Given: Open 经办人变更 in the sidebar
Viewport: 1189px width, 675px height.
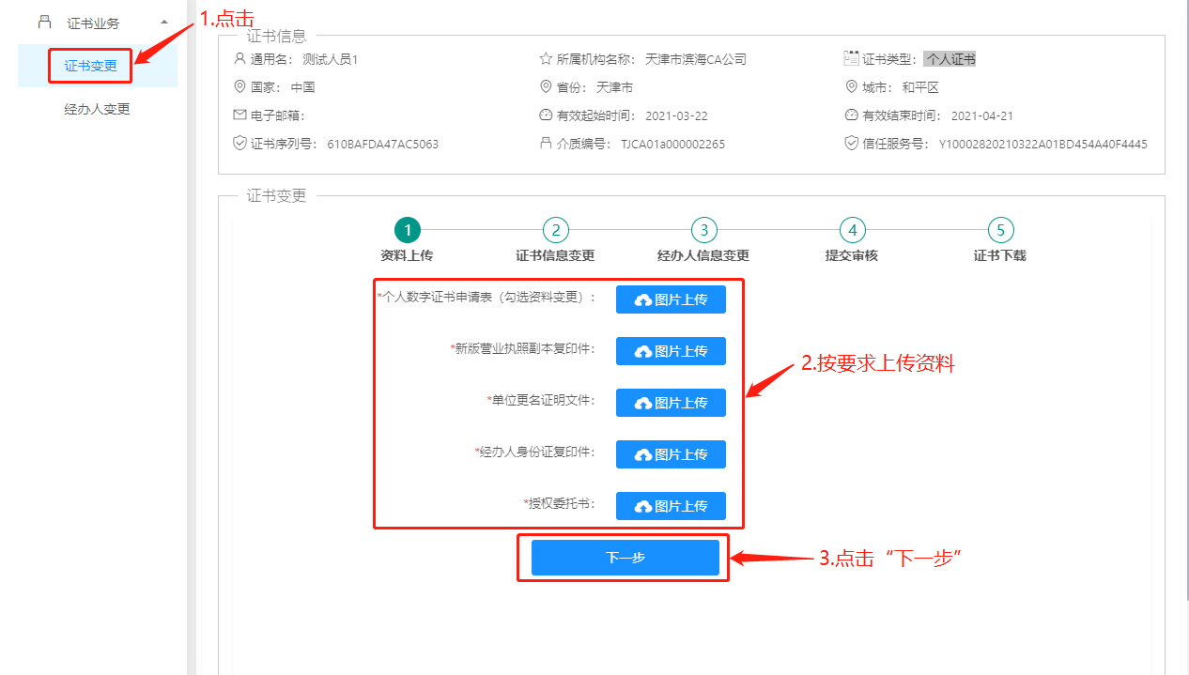Looking at the screenshot, I should 97,109.
